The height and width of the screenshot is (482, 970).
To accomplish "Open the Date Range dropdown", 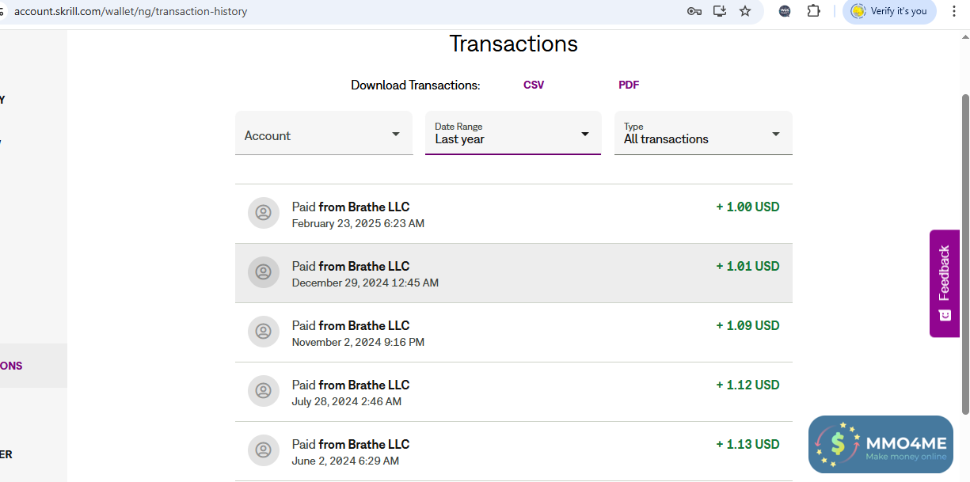I will [513, 134].
